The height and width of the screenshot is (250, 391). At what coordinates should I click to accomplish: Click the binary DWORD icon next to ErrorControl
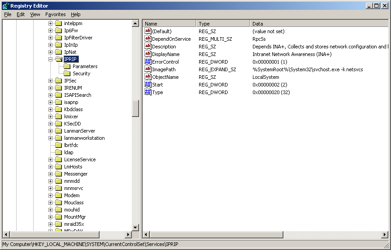tap(148, 61)
